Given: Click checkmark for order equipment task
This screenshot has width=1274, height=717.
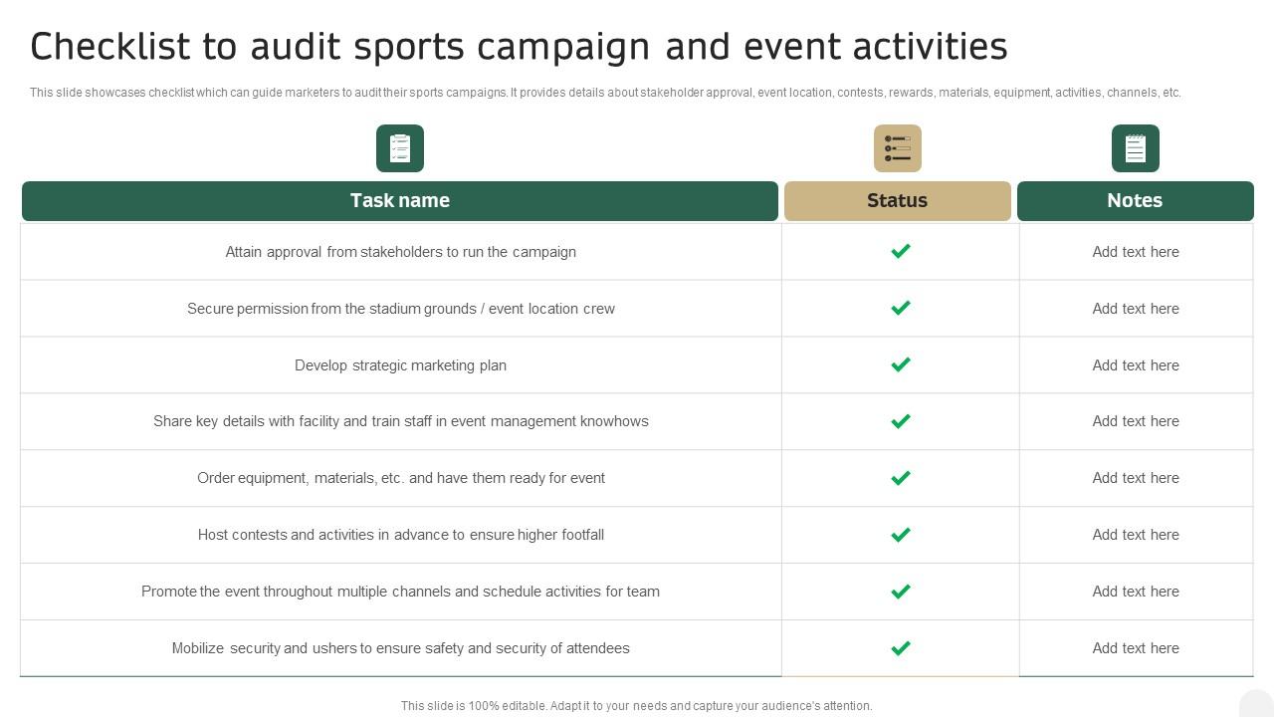Looking at the screenshot, I should [x=901, y=478].
